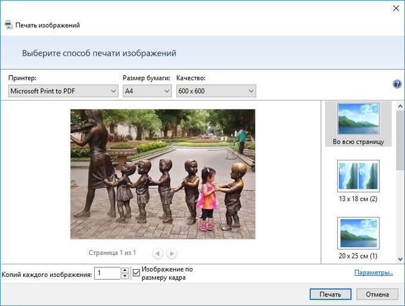Select the 'Во всю страницу' layout thumbnail
Screen dimensions: 405x306
(x=357, y=124)
